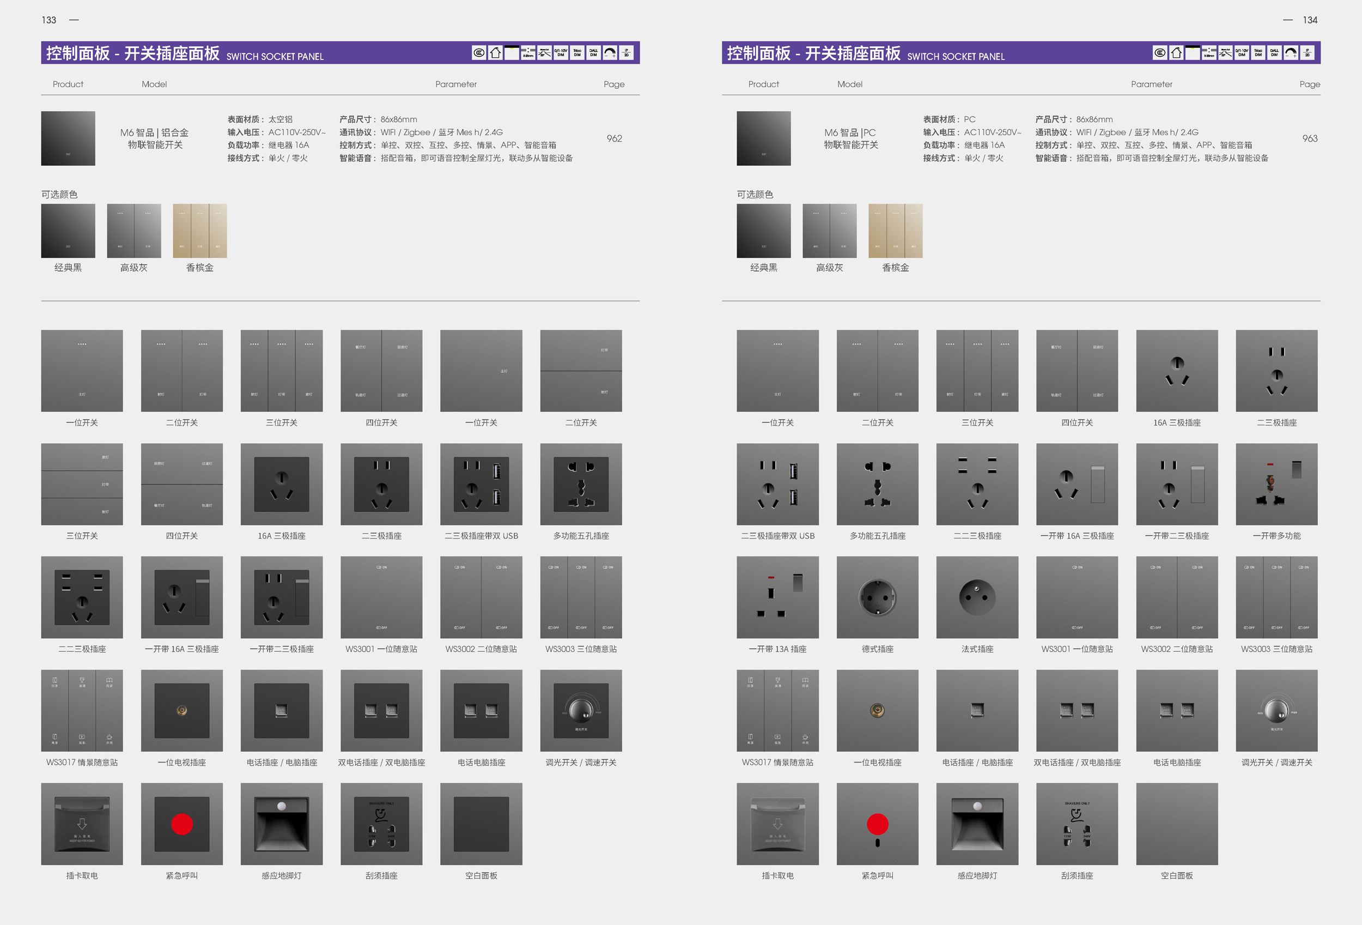Screen dimensions: 1362x925
Task: Click the 紧急呼叫 red button panel on page 133
Action: point(181,824)
